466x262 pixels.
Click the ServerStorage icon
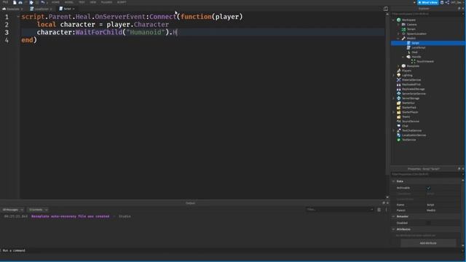coord(399,98)
